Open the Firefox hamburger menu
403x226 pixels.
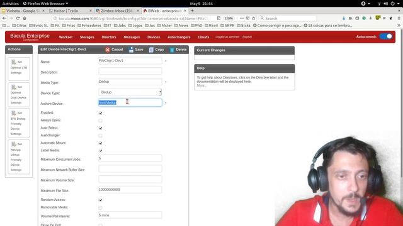[399, 18]
